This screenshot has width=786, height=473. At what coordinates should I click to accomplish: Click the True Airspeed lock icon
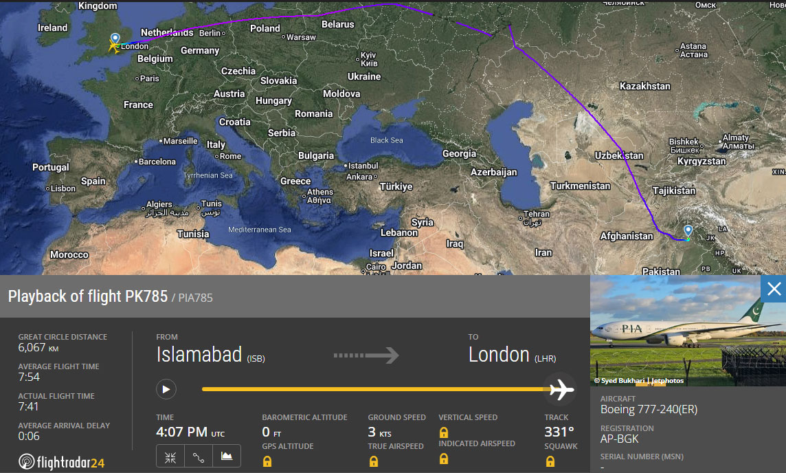pos(374,461)
